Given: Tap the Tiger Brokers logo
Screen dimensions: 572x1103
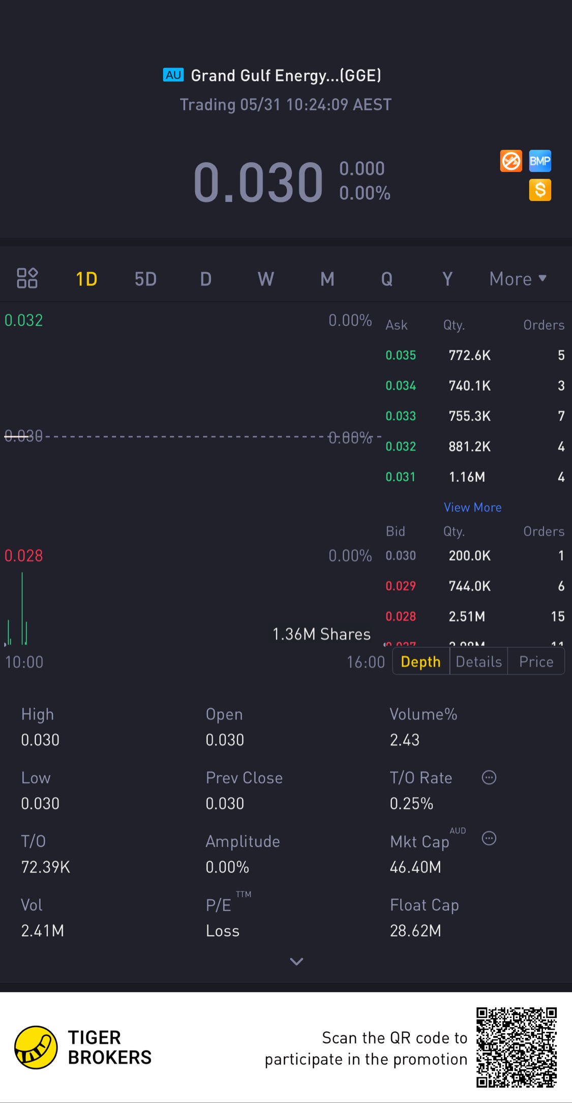Looking at the screenshot, I should point(36,1047).
